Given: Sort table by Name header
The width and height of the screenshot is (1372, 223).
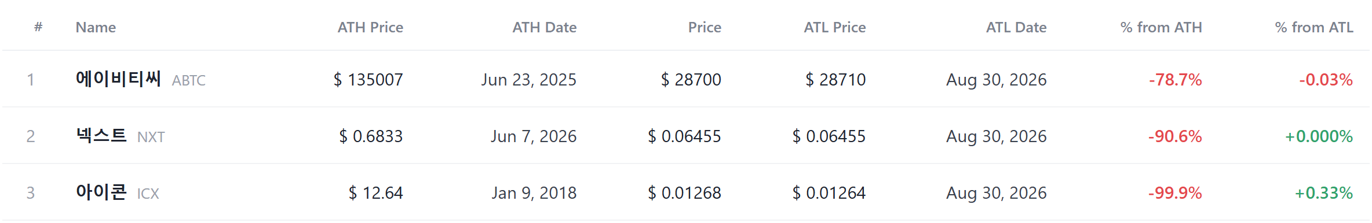Looking at the screenshot, I should click(x=96, y=27).
